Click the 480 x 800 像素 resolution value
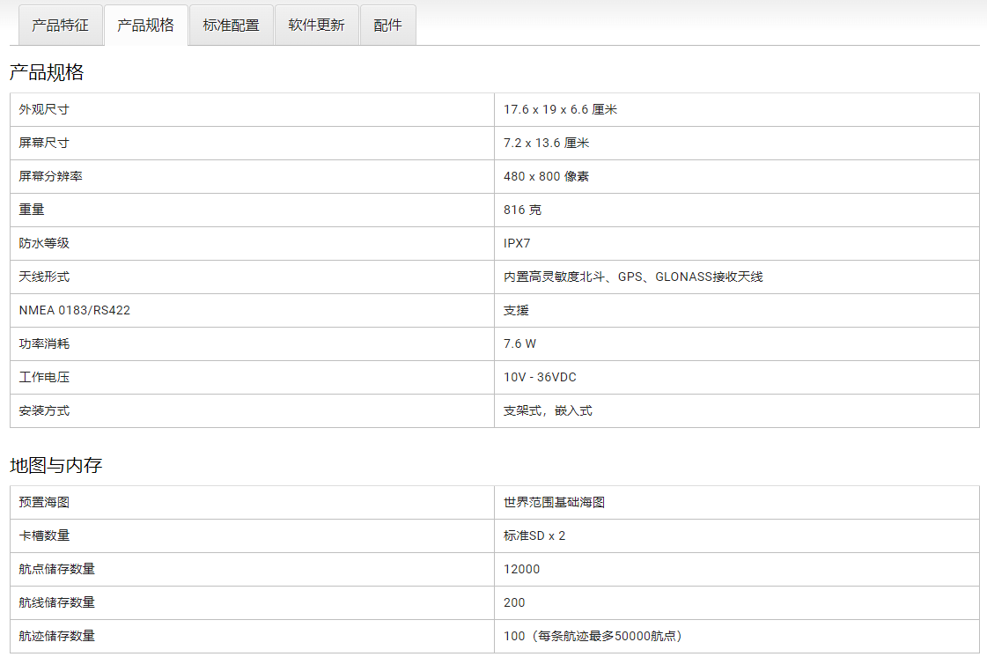 tap(546, 177)
